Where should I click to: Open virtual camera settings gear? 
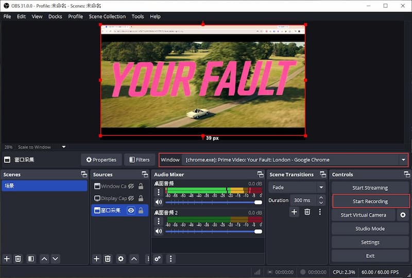click(403, 215)
